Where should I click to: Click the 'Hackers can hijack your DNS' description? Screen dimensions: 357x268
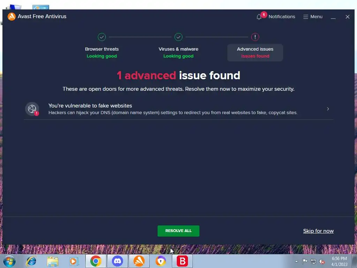point(173,113)
